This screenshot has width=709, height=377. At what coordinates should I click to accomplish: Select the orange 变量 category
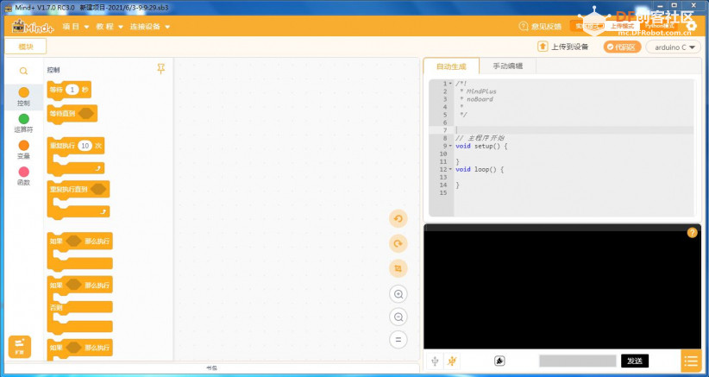[x=23, y=145]
